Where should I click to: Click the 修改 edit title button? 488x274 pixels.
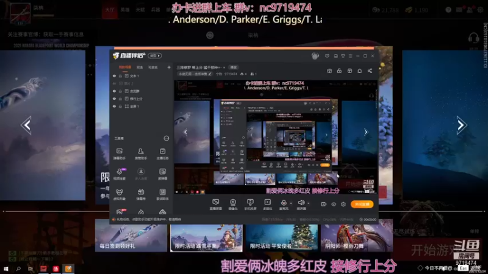(x=233, y=68)
